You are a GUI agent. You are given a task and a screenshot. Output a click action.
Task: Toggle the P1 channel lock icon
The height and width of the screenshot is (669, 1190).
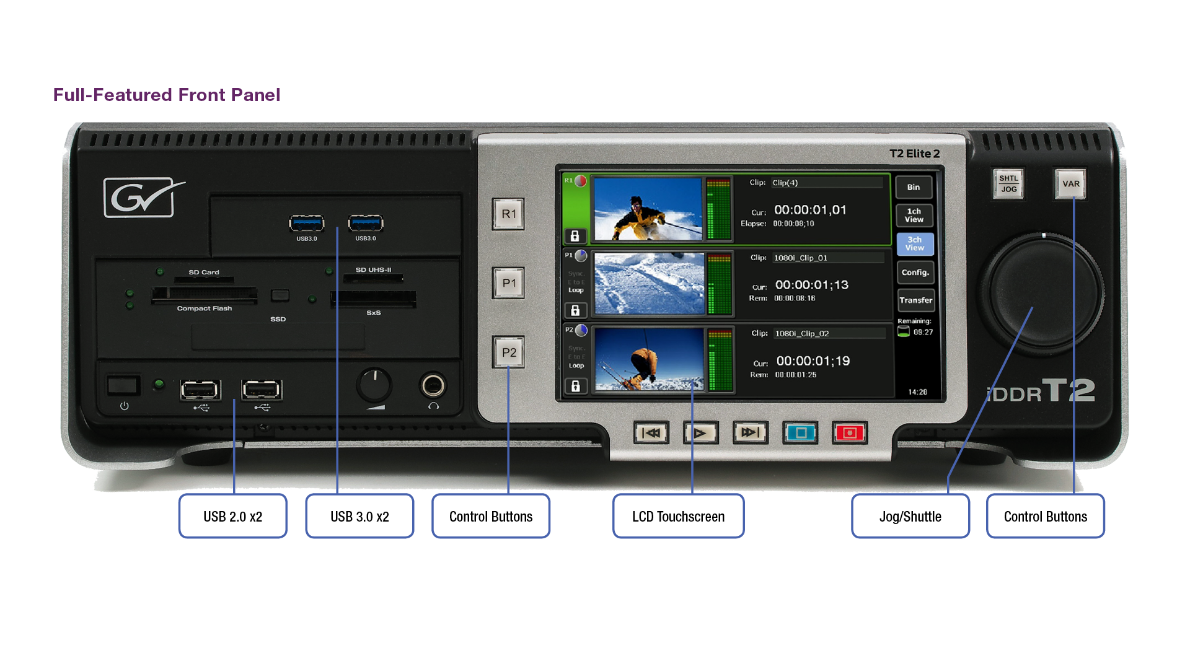(575, 310)
